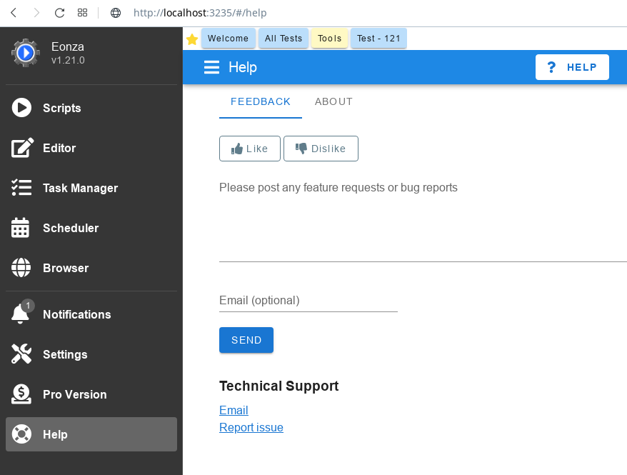Toggle the hamburger menu beside Help title
Screen dimensions: 627x475
pyautogui.click(x=211, y=67)
